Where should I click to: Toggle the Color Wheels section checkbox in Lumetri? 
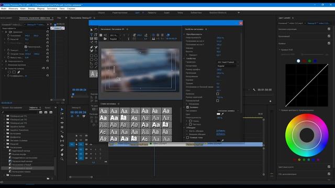[x=329, y=167]
